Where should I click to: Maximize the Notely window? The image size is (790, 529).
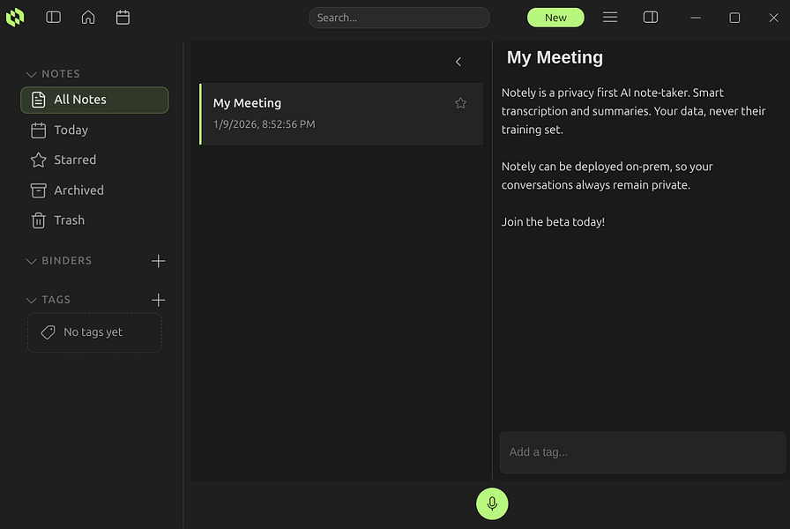point(734,18)
